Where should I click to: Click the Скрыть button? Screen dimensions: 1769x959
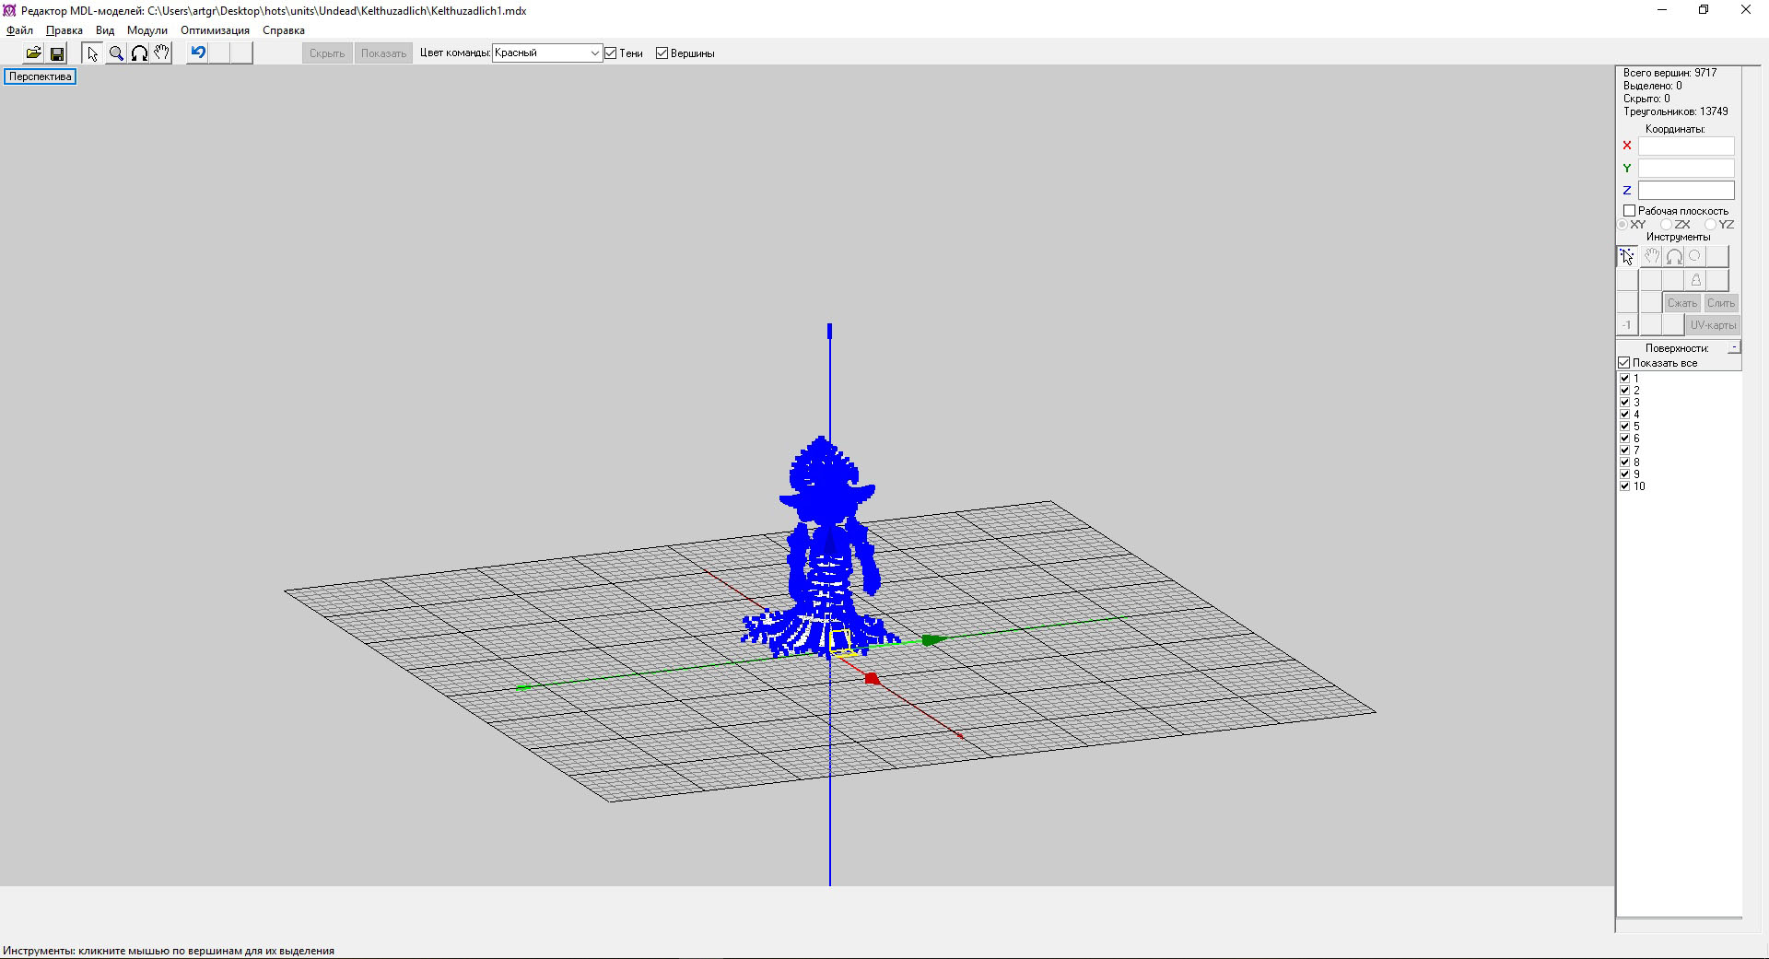pyautogui.click(x=327, y=53)
